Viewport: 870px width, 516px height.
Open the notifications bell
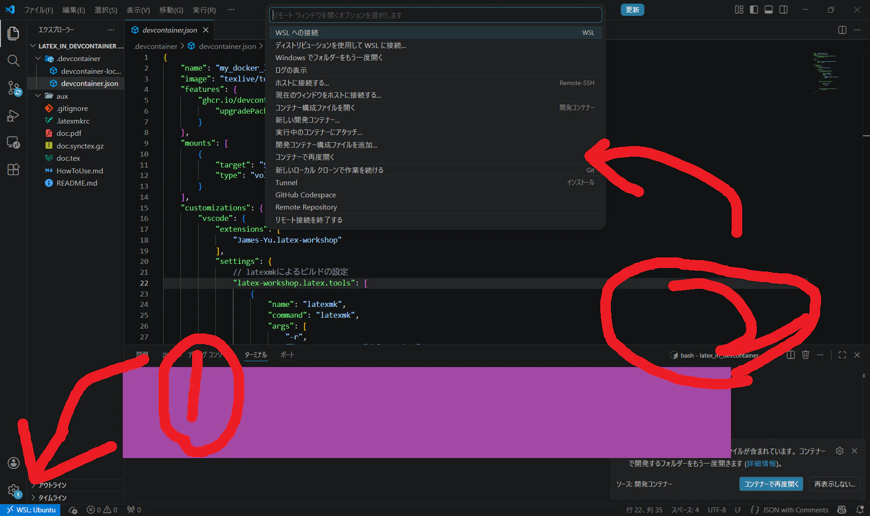point(860,510)
